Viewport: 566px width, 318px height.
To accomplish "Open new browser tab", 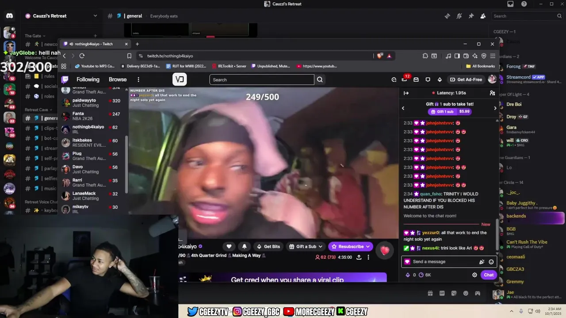I will (x=137, y=44).
